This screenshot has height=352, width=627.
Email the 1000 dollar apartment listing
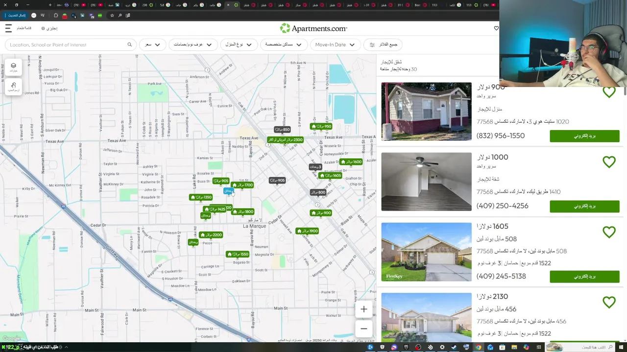pos(584,206)
